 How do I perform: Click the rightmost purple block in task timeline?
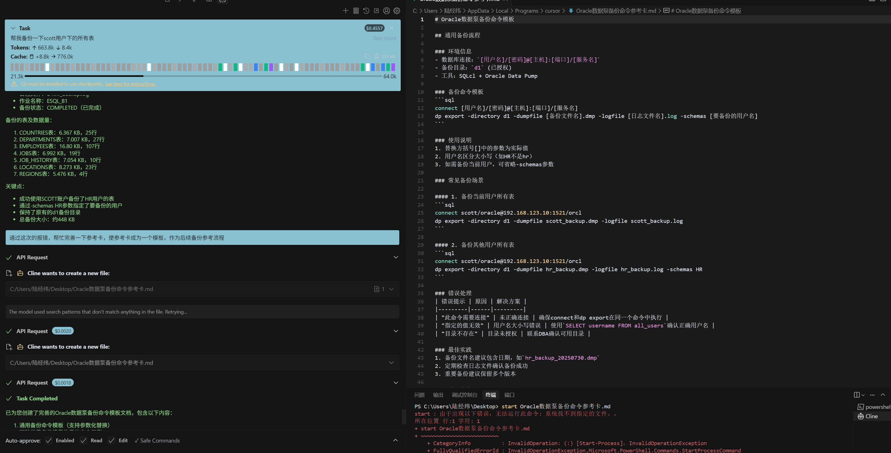coord(393,67)
